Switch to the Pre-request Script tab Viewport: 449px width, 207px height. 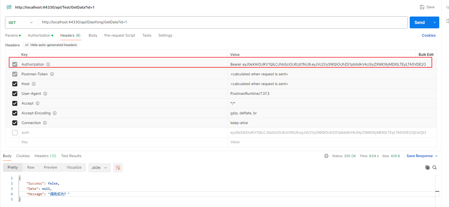pos(119,35)
